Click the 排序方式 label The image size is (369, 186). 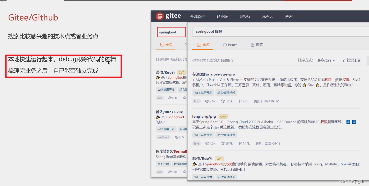point(305,60)
